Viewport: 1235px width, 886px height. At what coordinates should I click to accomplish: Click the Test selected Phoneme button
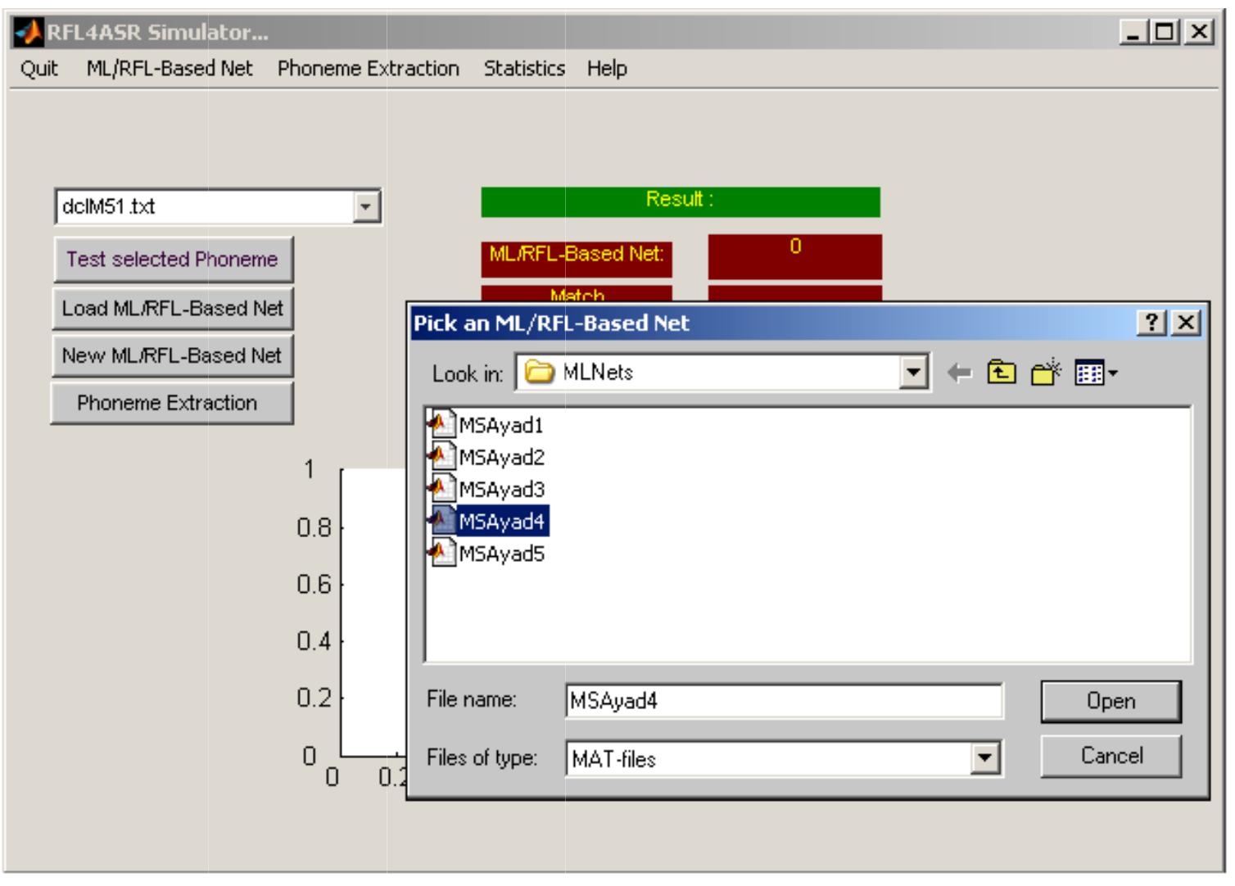(x=172, y=260)
